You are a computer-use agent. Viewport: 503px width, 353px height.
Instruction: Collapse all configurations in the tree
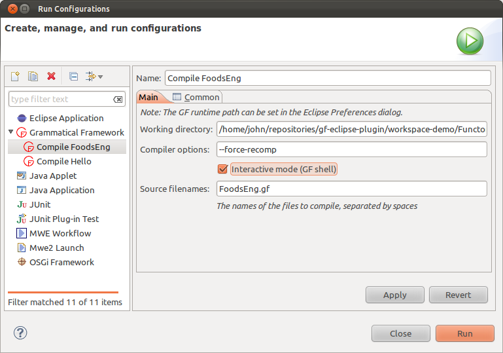(x=73, y=77)
